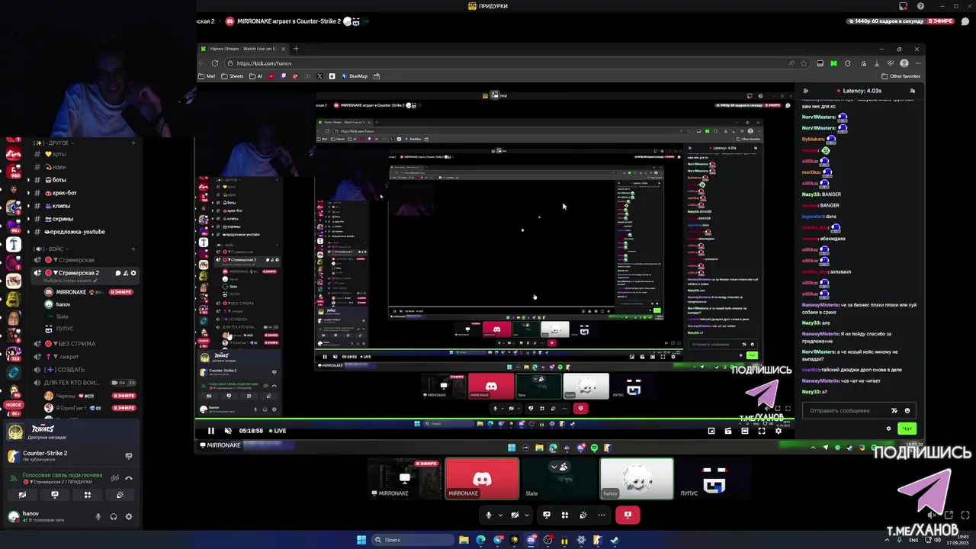Create channel in ВОЙС with plus icon
This screenshot has width=976, height=549.
click(x=133, y=249)
